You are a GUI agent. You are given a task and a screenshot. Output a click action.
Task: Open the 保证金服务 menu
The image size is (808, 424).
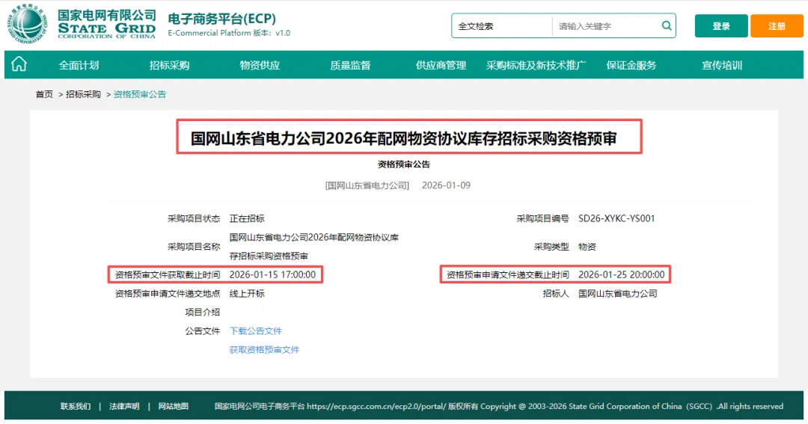631,65
